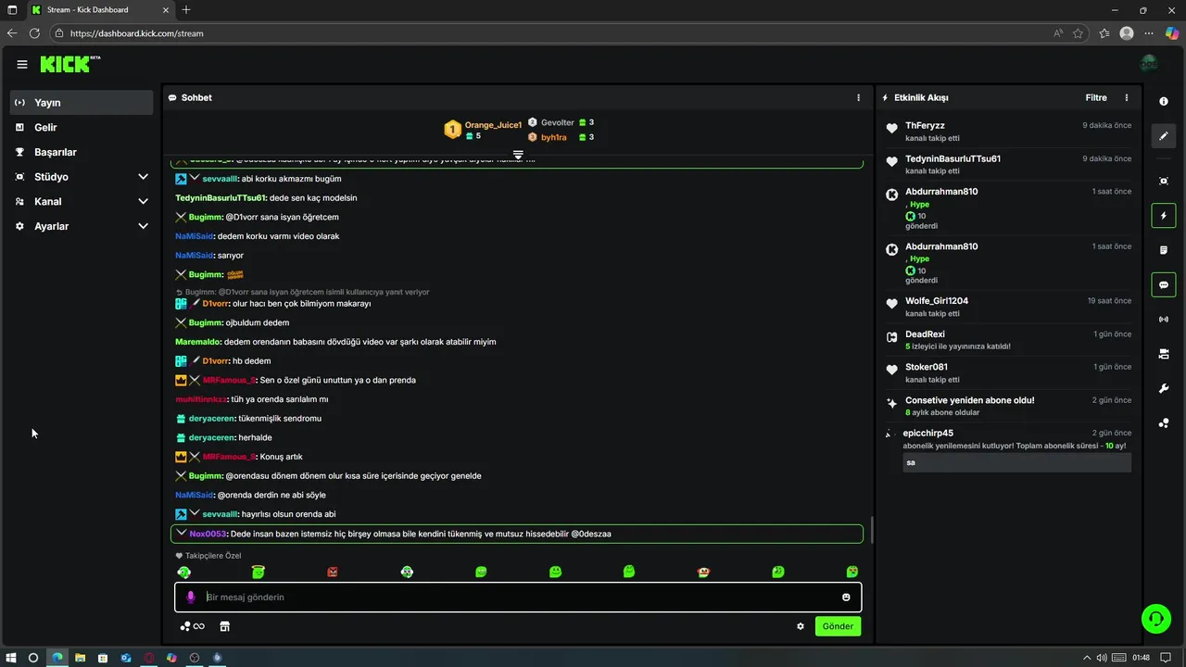Expand the Ayarlar sidebar section
Viewport: 1186px width, 667px height.
coord(82,226)
